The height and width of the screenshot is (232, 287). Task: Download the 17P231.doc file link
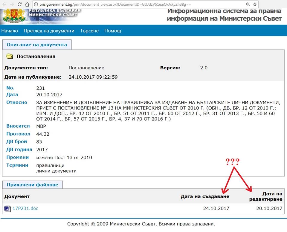click(x=25, y=208)
